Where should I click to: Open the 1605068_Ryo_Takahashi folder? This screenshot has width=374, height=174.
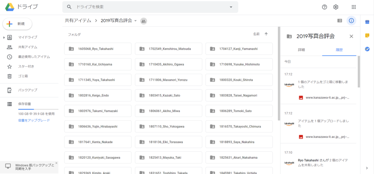click(98, 49)
